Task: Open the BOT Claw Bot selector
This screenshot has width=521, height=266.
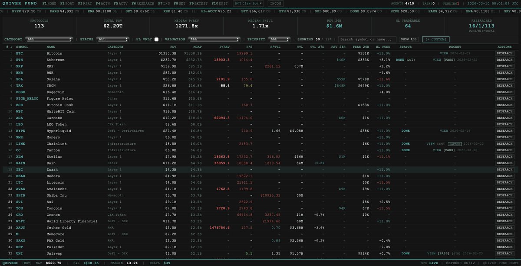Action: (249, 3)
